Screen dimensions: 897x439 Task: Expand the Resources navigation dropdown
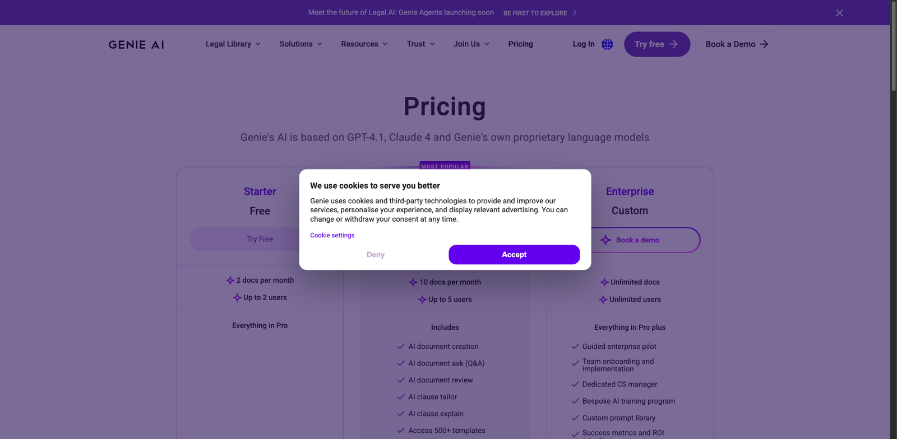(363, 44)
